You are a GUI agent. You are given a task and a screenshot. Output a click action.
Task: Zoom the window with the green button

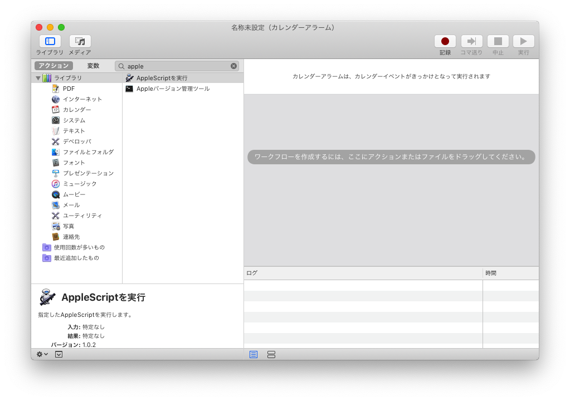61,27
